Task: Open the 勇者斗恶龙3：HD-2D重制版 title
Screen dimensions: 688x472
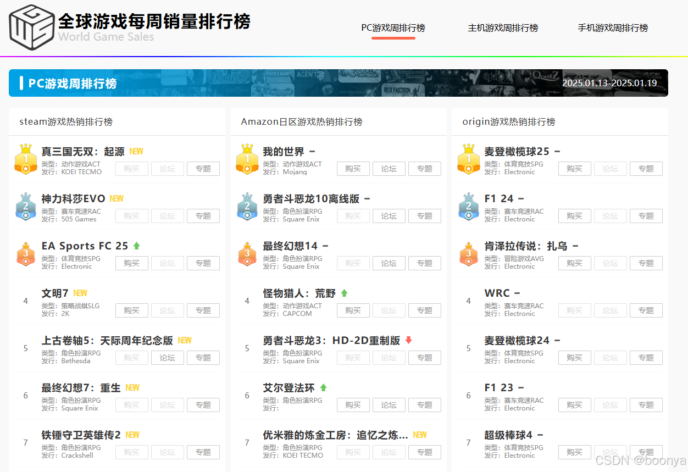Action: point(331,341)
